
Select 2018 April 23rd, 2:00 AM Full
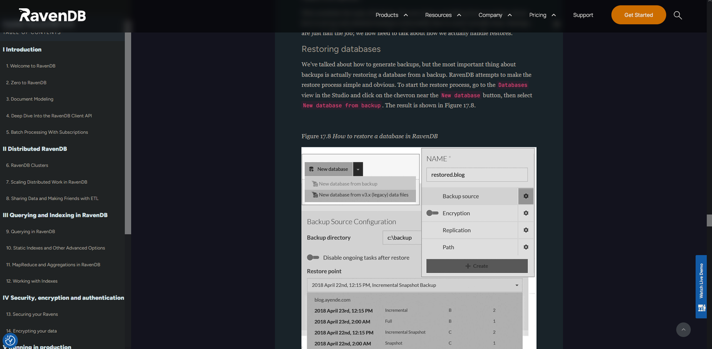[415, 321]
